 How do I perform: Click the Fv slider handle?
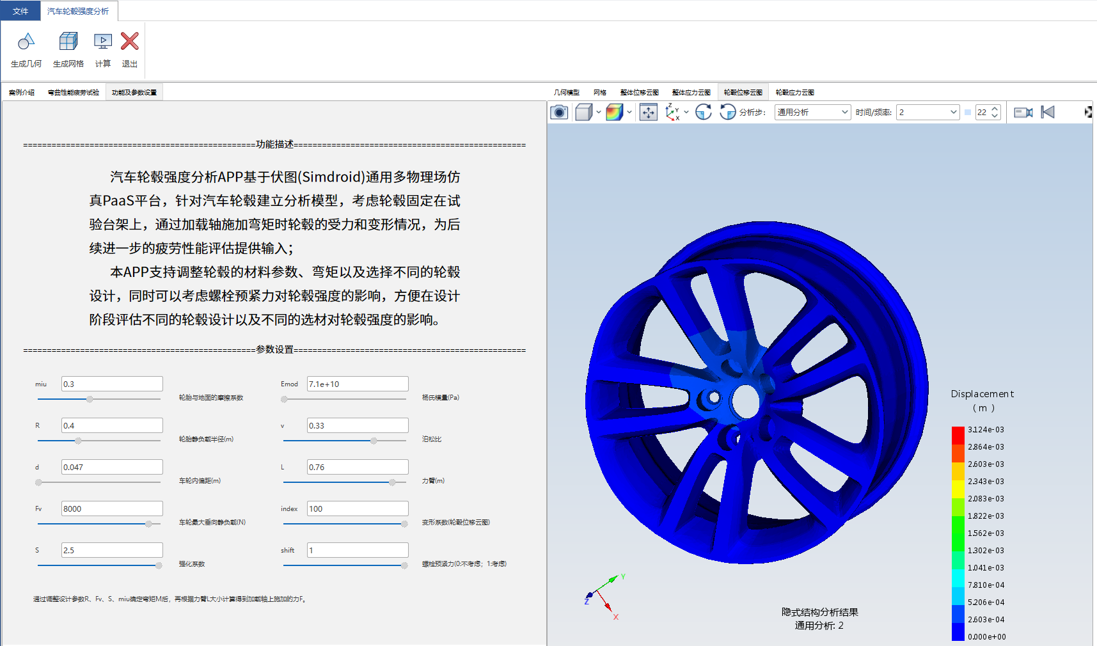click(x=148, y=524)
